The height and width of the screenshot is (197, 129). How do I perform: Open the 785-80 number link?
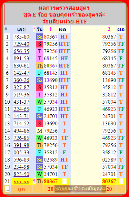pyautogui.click(x=21, y=37)
